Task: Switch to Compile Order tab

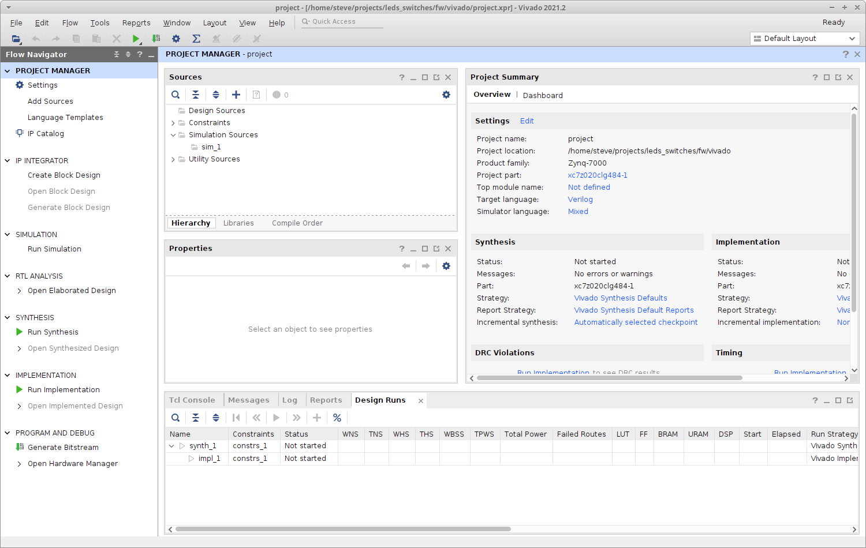Action: (x=297, y=223)
